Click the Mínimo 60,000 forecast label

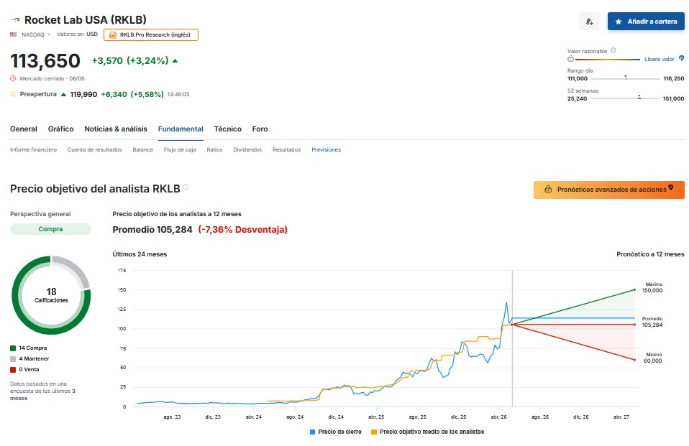pos(653,358)
